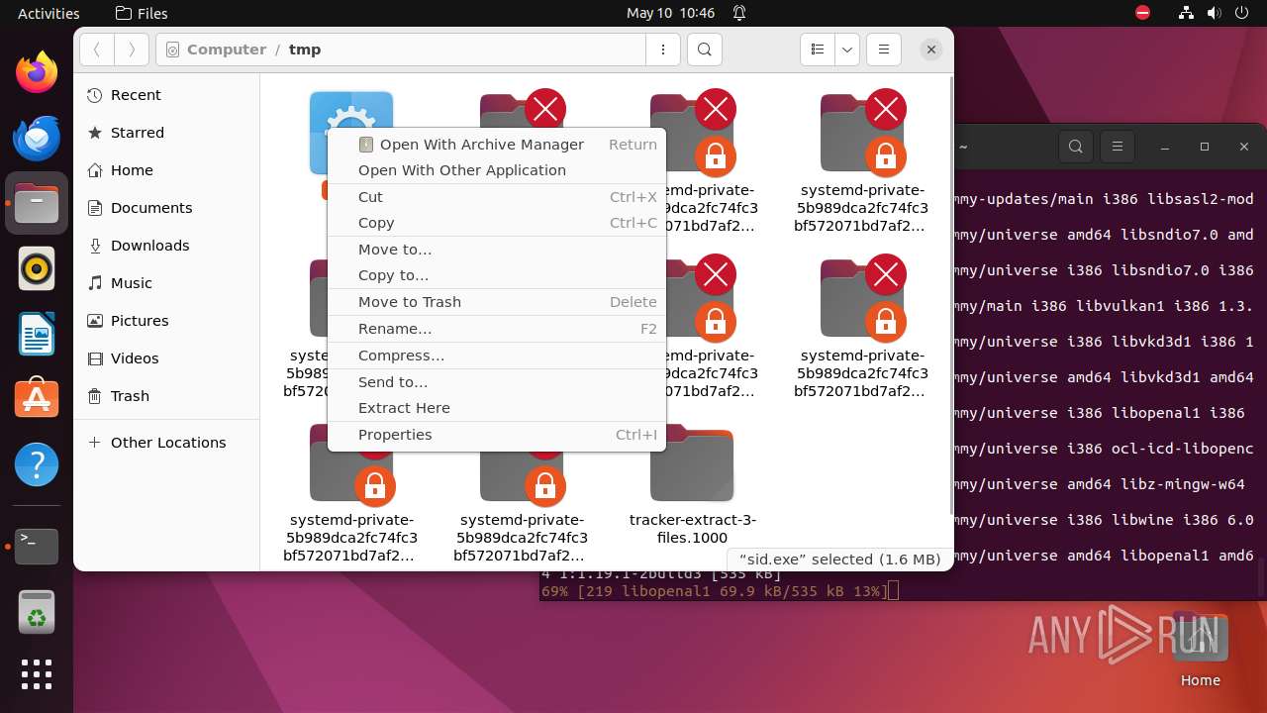1267x713 pixels.
Task: Choose Rename… from context menu
Action: [x=497, y=329]
